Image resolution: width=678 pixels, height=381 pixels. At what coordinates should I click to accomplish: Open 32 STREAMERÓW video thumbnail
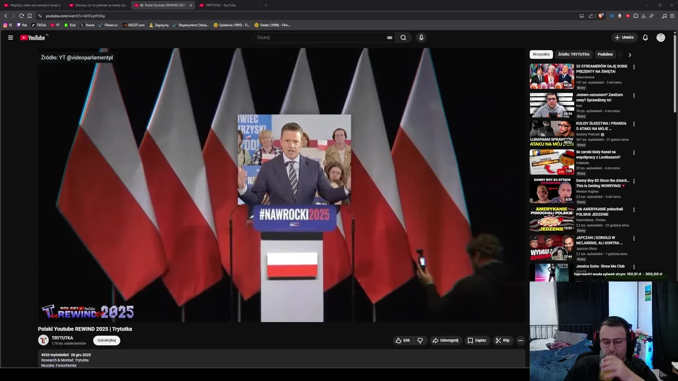pos(551,76)
